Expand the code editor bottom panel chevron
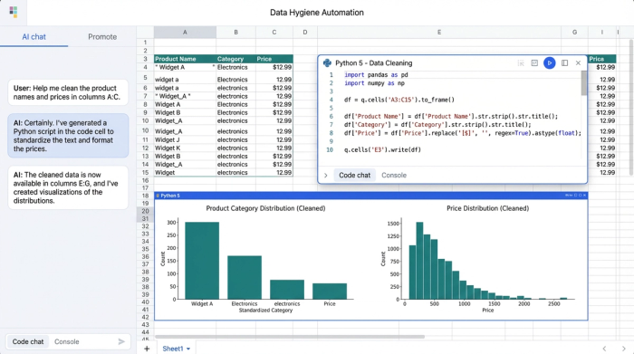This screenshot has width=634, height=354. pyautogui.click(x=325, y=176)
